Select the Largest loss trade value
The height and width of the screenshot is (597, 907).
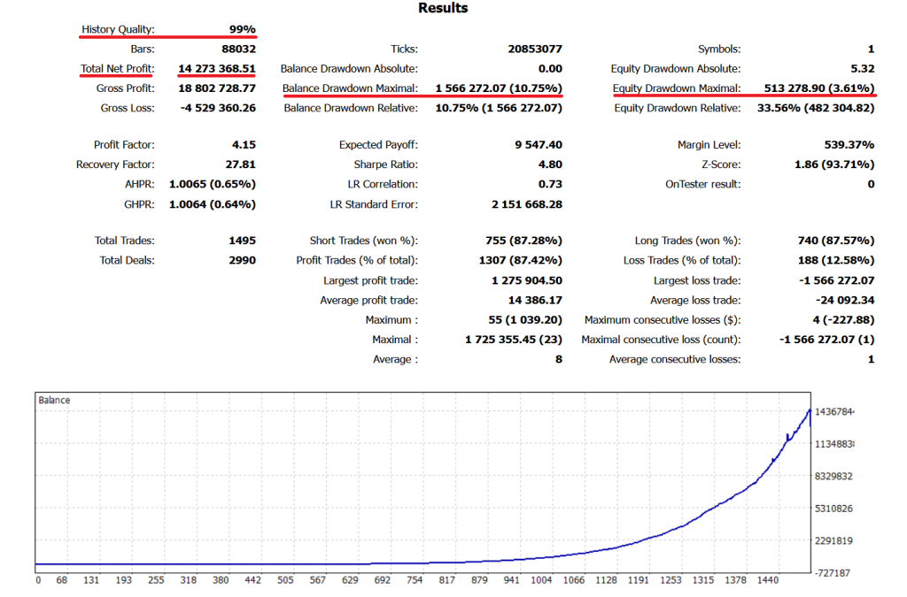click(834, 279)
